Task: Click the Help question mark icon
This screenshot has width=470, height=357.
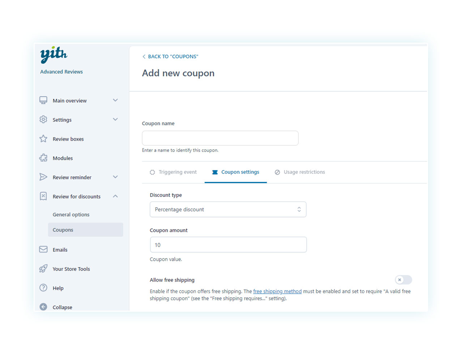Action: (43, 288)
